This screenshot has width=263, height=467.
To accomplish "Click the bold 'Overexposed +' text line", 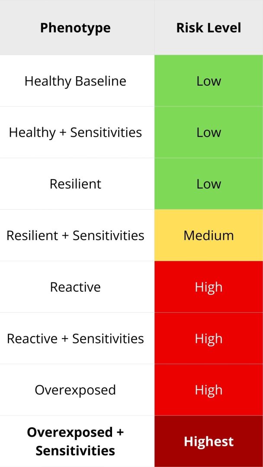I will (x=75, y=432).
